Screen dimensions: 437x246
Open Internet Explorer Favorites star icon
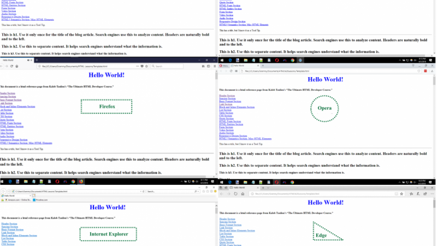point(208,191)
